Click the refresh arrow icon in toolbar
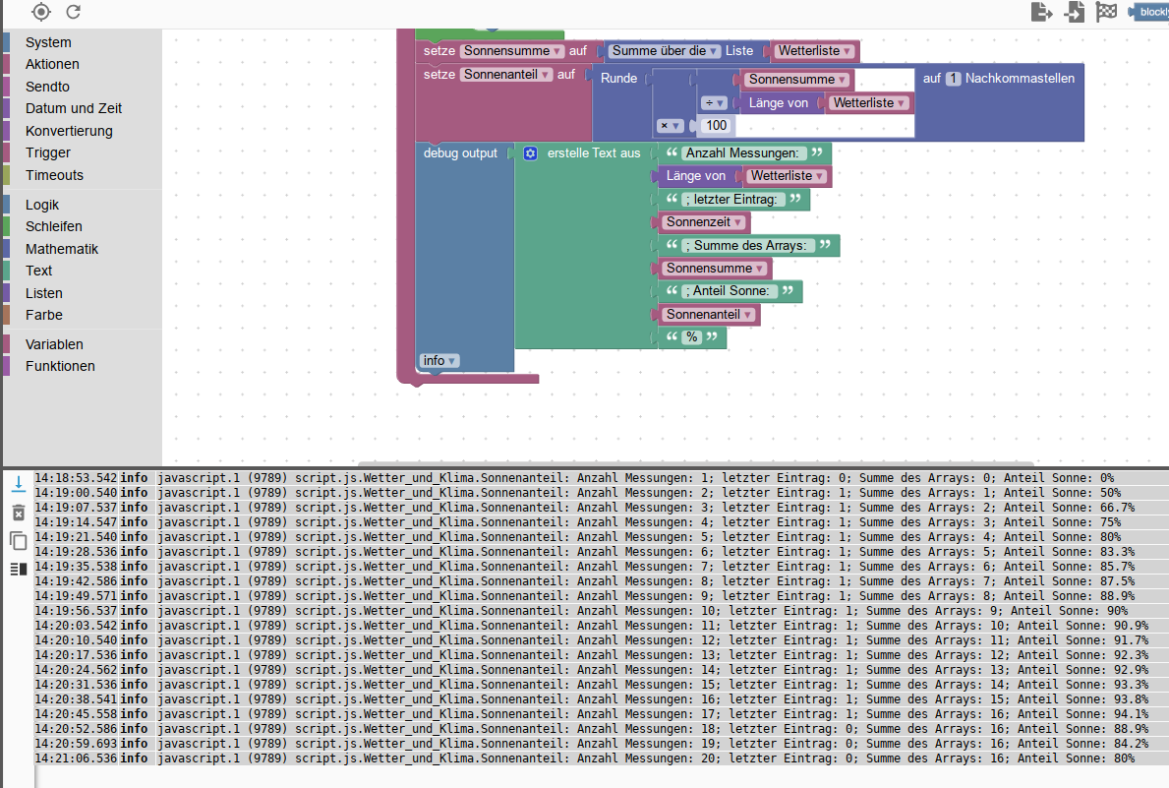Viewport: 1169px width, 788px height. point(73,12)
